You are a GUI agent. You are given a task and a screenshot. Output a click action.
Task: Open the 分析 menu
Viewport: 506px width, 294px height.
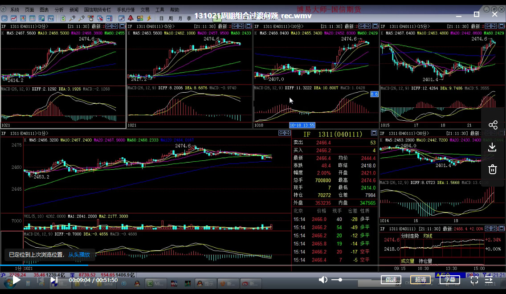tap(59, 10)
